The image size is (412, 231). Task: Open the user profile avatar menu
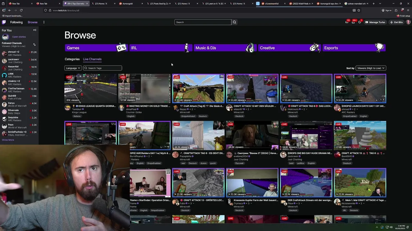[x=408, y=22]
